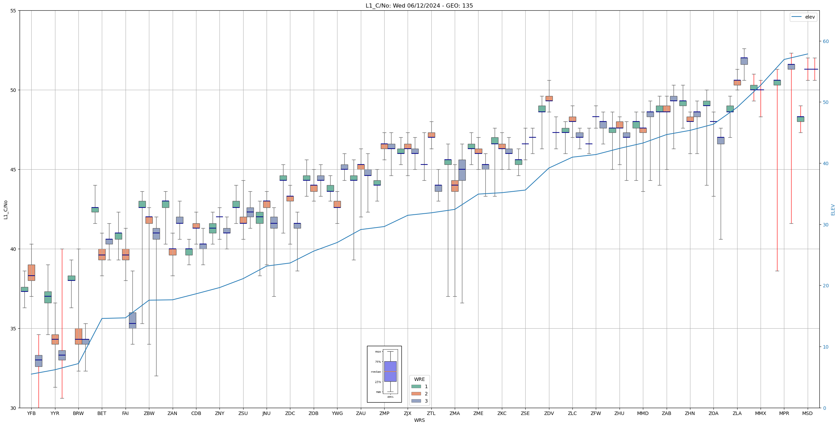Click the x-axis tick label 'ZJX'
The height and width of the screenshot is (426, 839).
408,413
